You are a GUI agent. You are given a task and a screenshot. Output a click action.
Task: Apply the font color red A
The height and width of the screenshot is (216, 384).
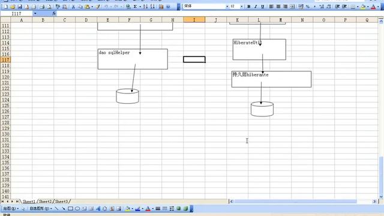(373, 7)
